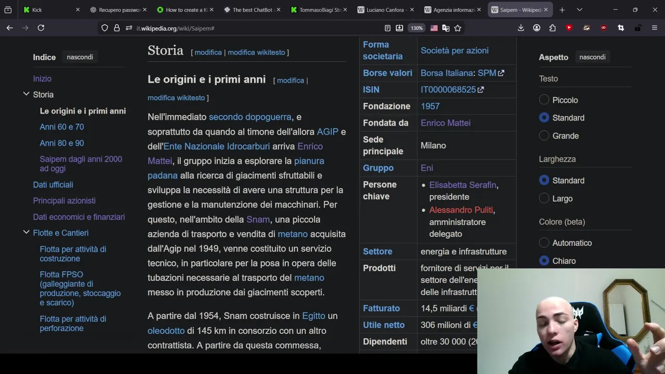Jump to Inizio in index
665x374 pixels.
42,79
